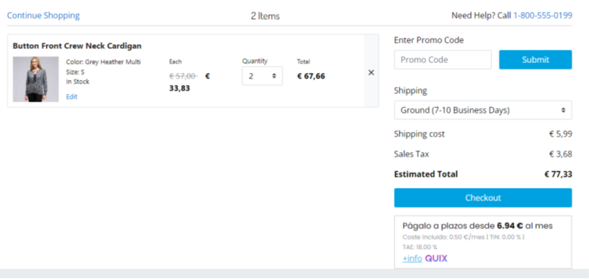Focus the Promo Code input field
This screenshot has width=589, height=279.
click(x=442, y=60)
